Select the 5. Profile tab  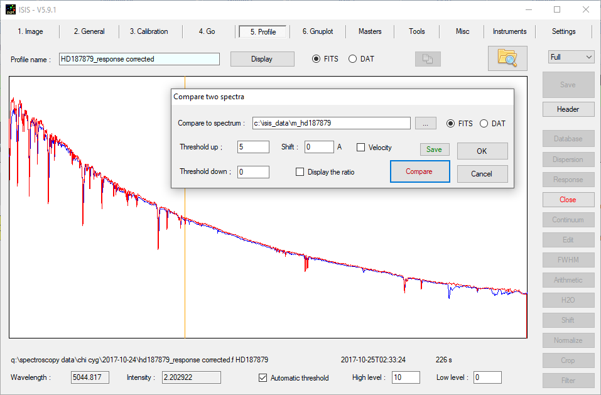point(263,32)
